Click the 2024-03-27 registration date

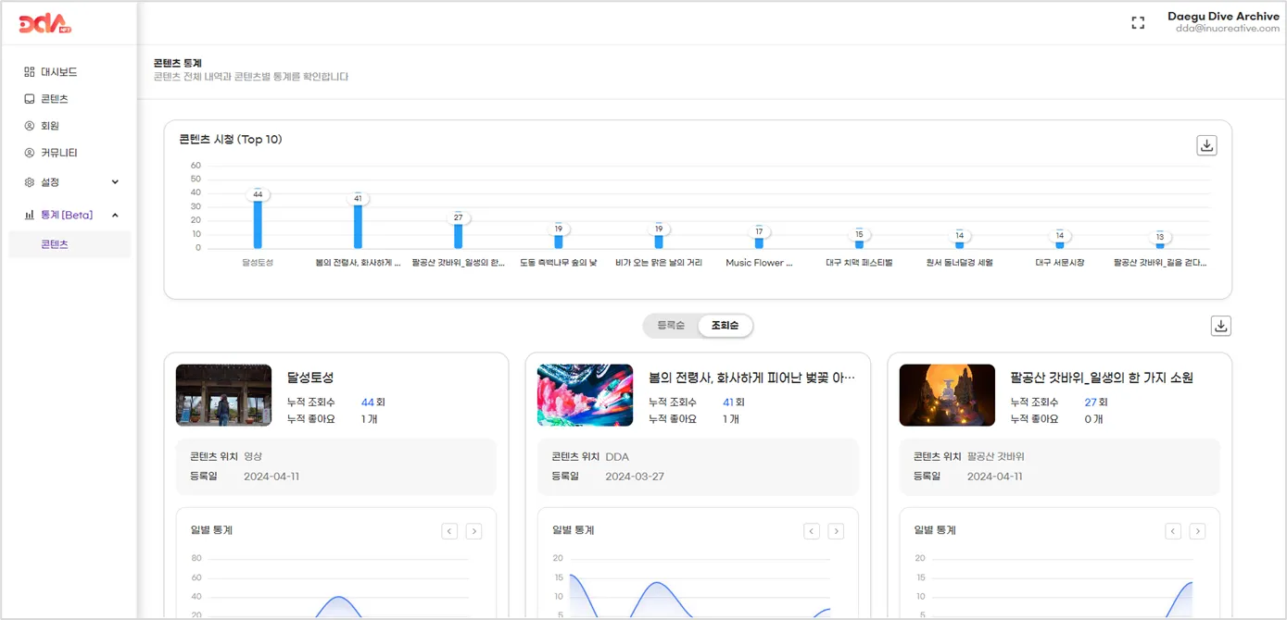[635, 477]
